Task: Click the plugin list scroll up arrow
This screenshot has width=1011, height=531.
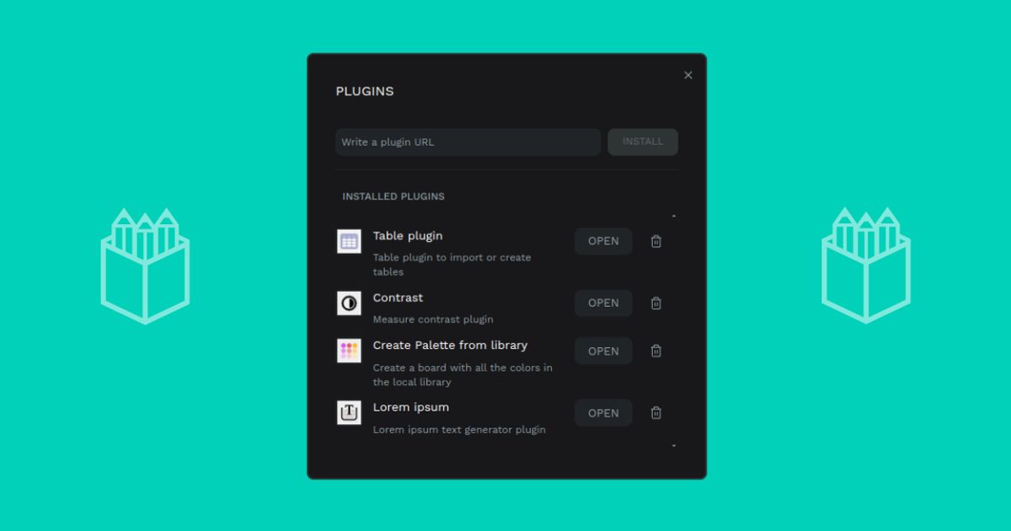Action: tap(674, 217)
